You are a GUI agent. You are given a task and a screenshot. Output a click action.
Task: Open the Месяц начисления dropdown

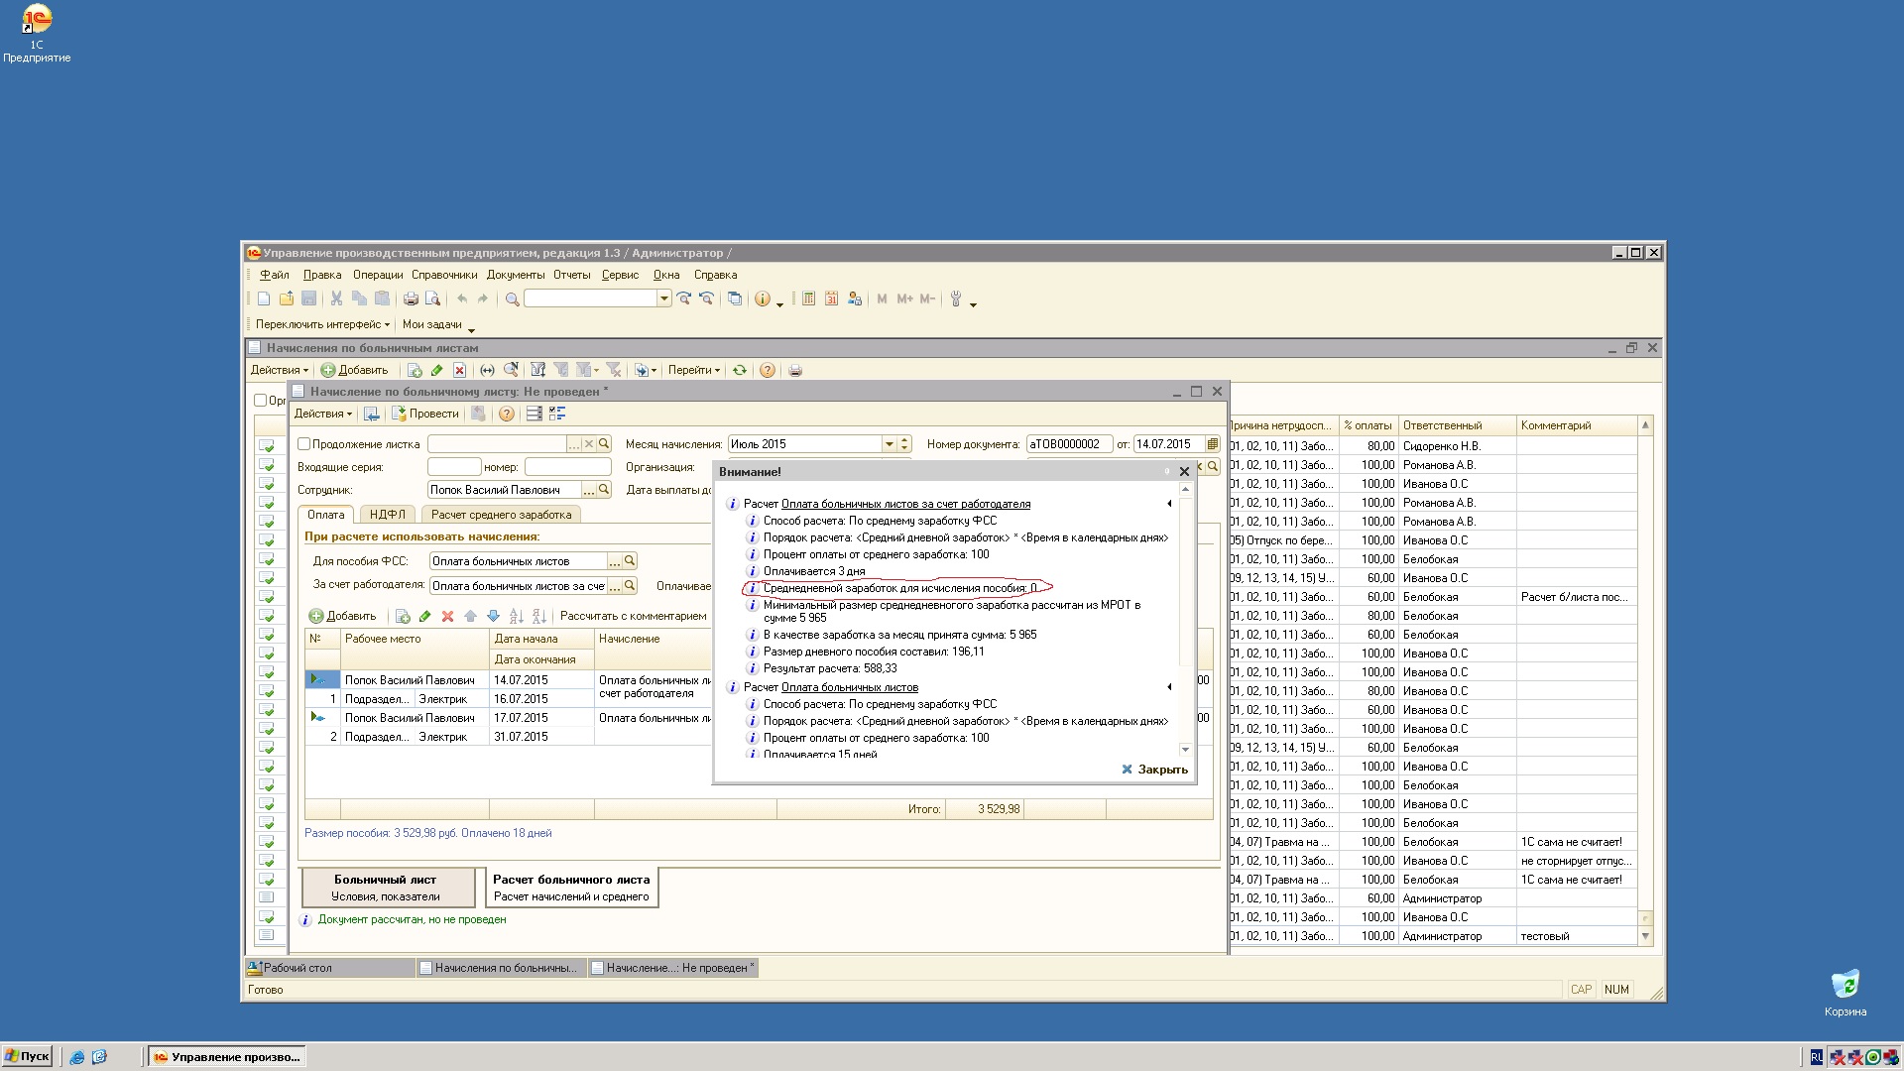[x=889, y=445]
